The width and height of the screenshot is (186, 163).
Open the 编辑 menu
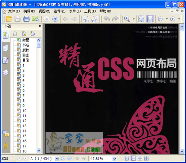tap(29, 11)
